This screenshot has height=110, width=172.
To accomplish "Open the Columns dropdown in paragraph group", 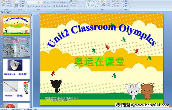I will 68,6.
